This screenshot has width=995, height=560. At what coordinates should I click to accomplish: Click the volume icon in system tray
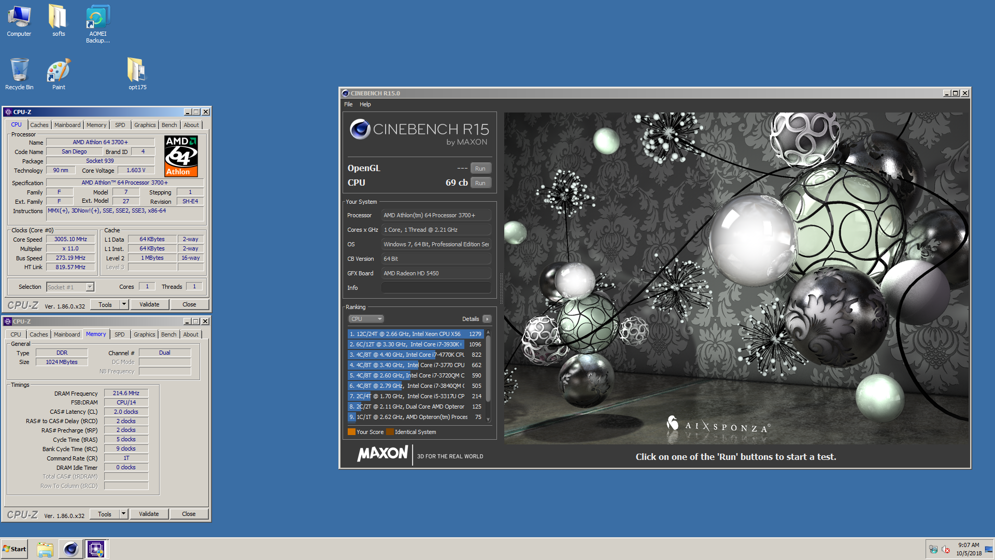coord(946,549)
